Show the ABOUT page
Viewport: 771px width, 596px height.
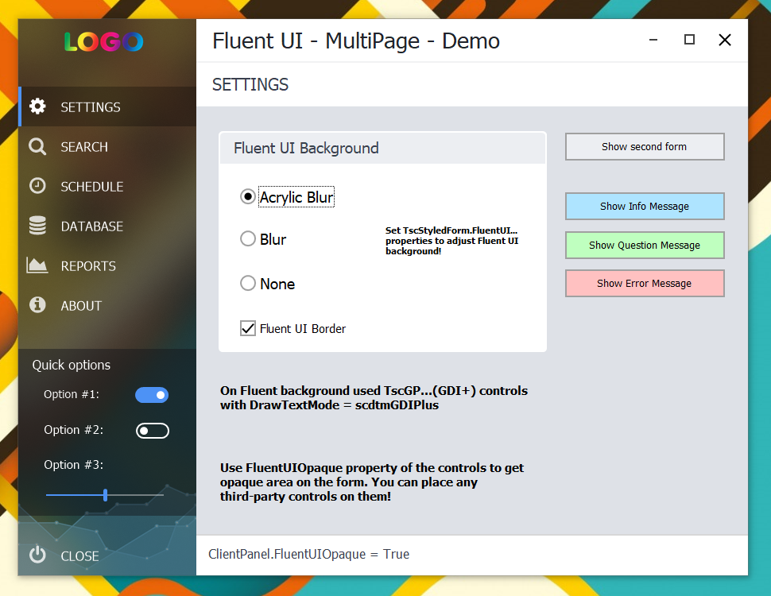[x=107, y=305]
